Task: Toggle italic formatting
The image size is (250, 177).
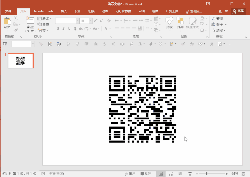Action: click(64, 28)
